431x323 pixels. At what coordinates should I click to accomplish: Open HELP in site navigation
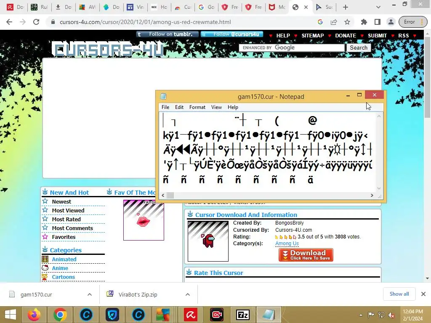coord(283,36)
